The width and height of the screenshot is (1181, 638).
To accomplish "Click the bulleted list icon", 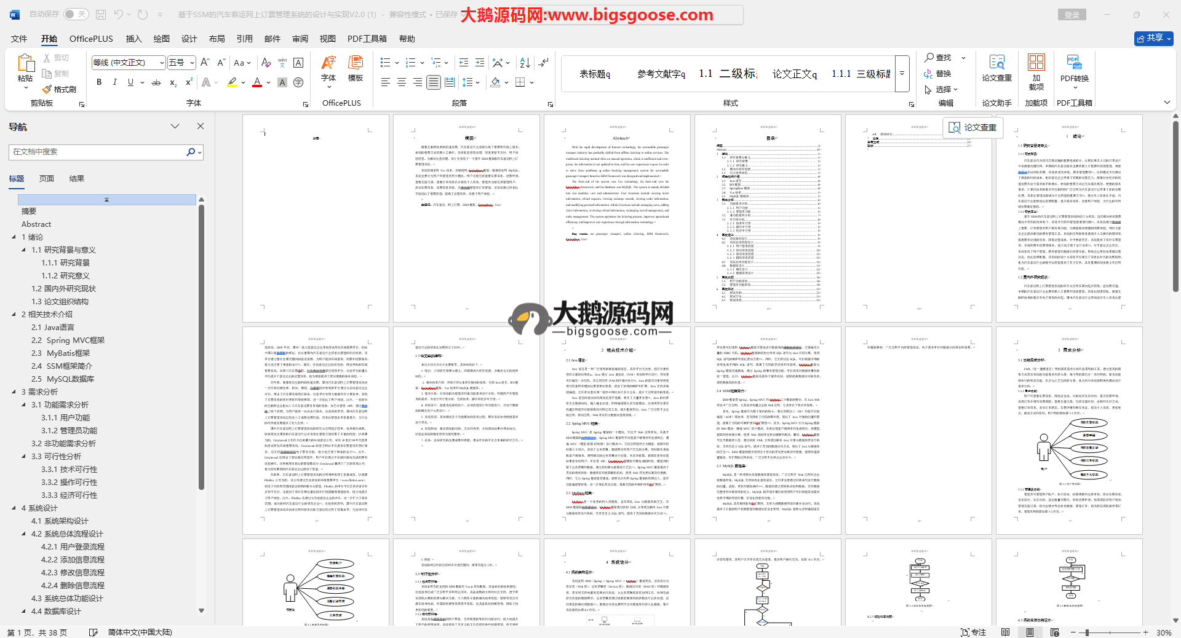I will (386, 63).
